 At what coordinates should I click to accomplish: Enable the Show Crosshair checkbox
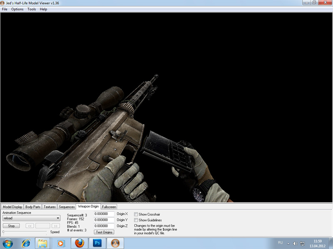[136, 214]
